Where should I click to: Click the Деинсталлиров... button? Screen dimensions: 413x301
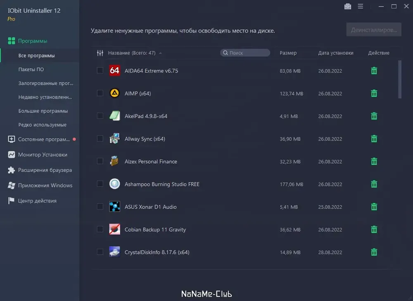[x=373, y=30]
